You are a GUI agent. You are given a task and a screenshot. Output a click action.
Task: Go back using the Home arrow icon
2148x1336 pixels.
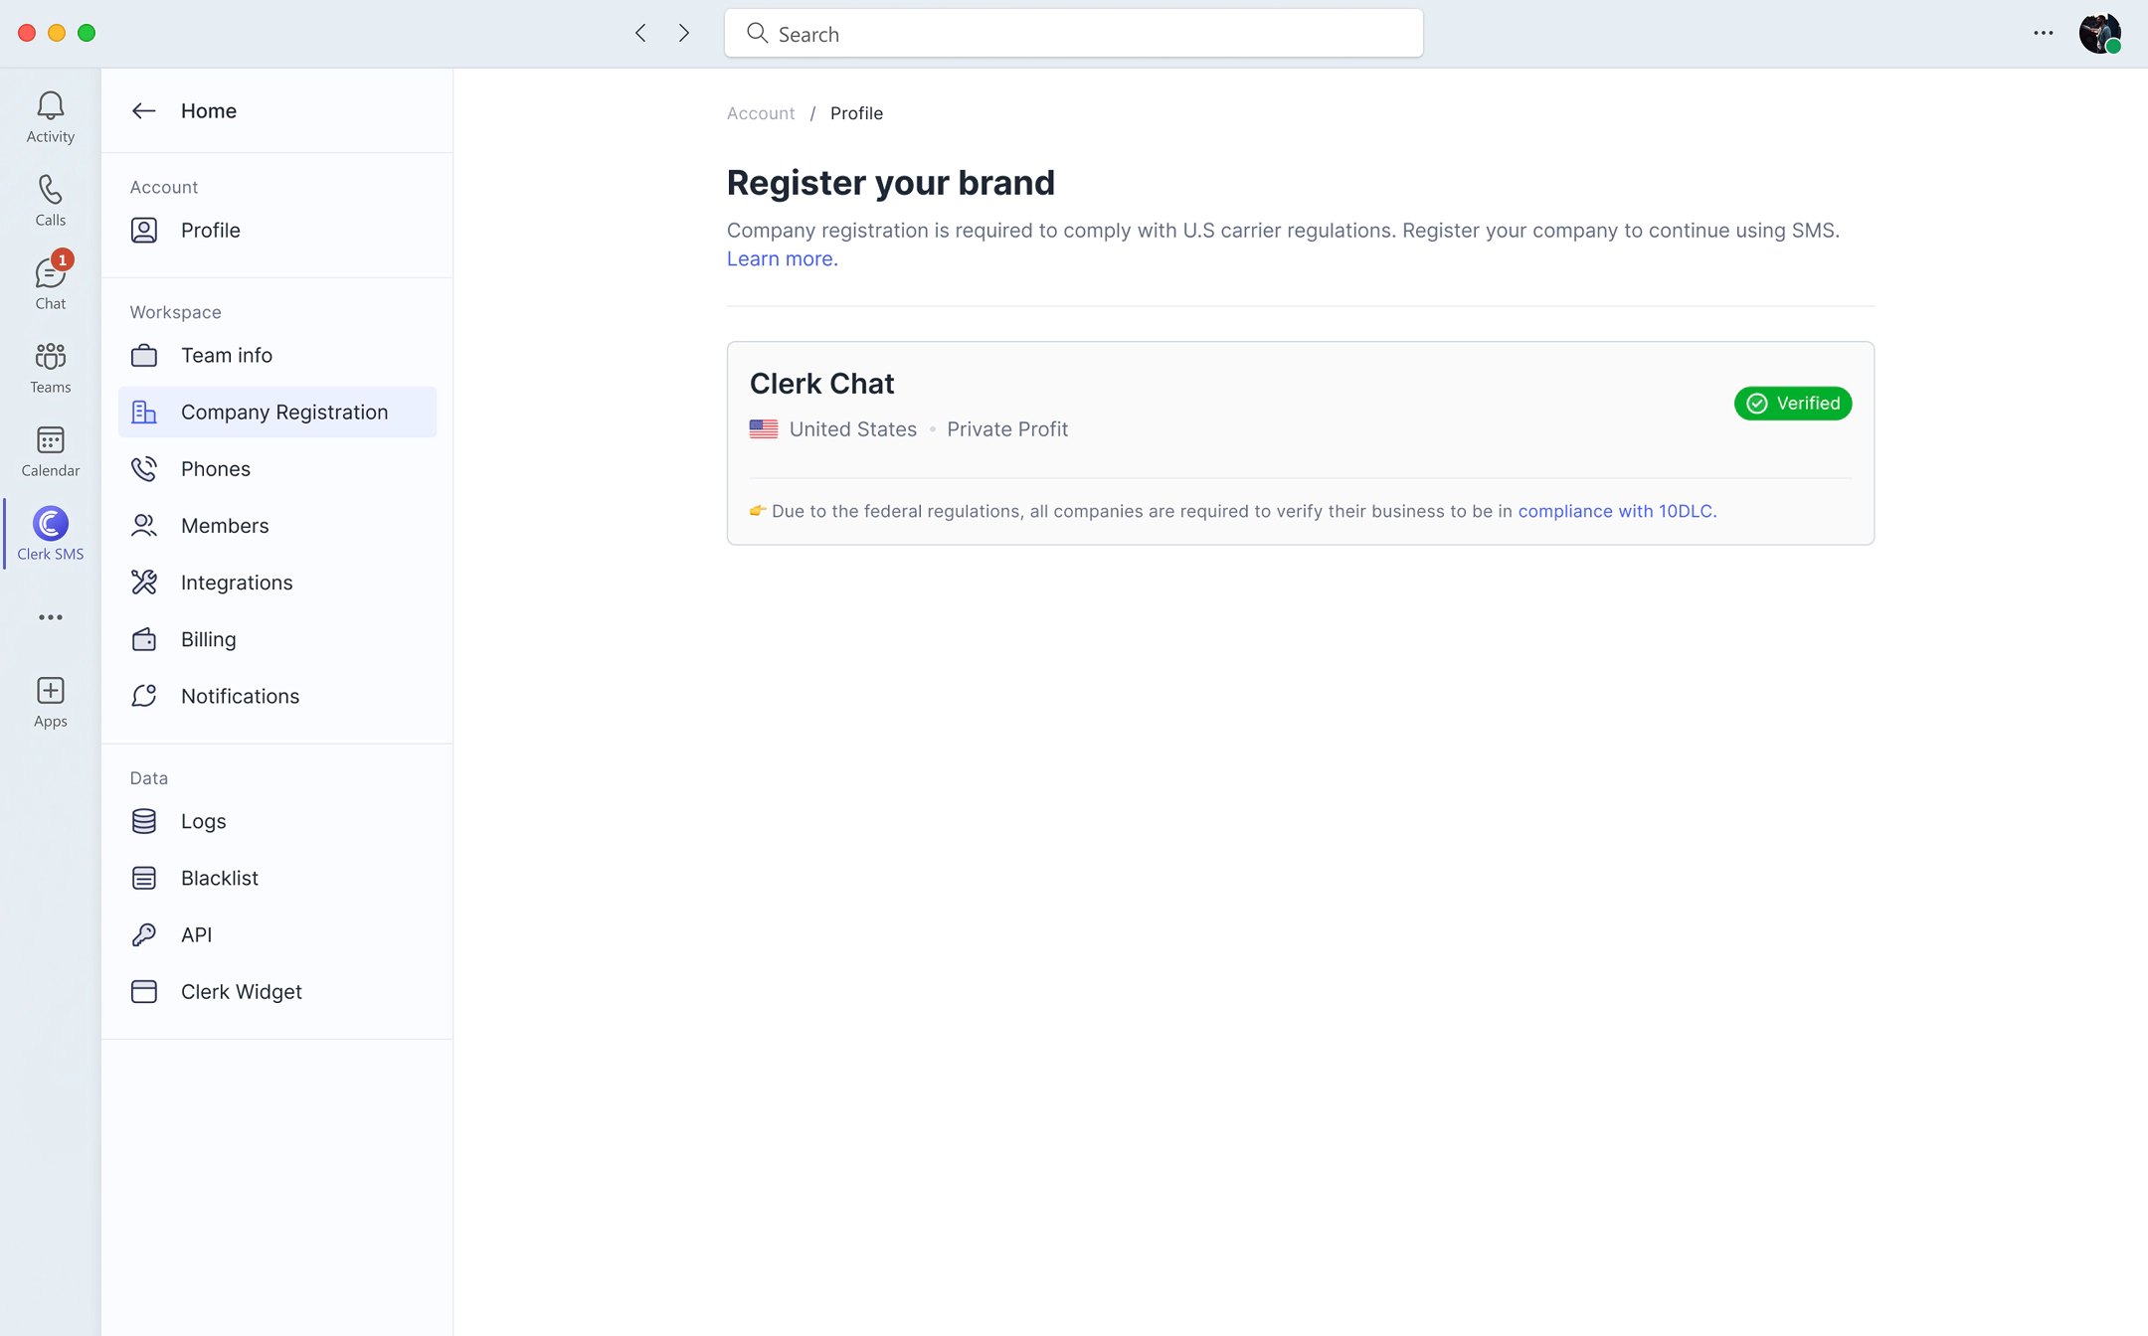(144, 110)
